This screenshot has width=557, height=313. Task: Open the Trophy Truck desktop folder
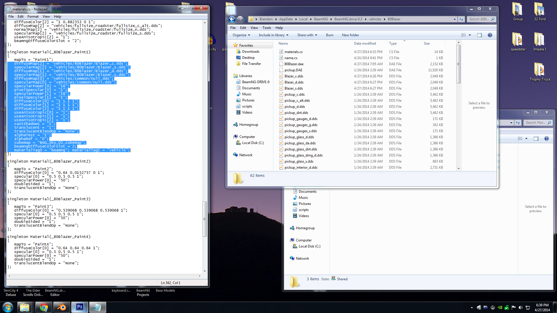[540, 72]
